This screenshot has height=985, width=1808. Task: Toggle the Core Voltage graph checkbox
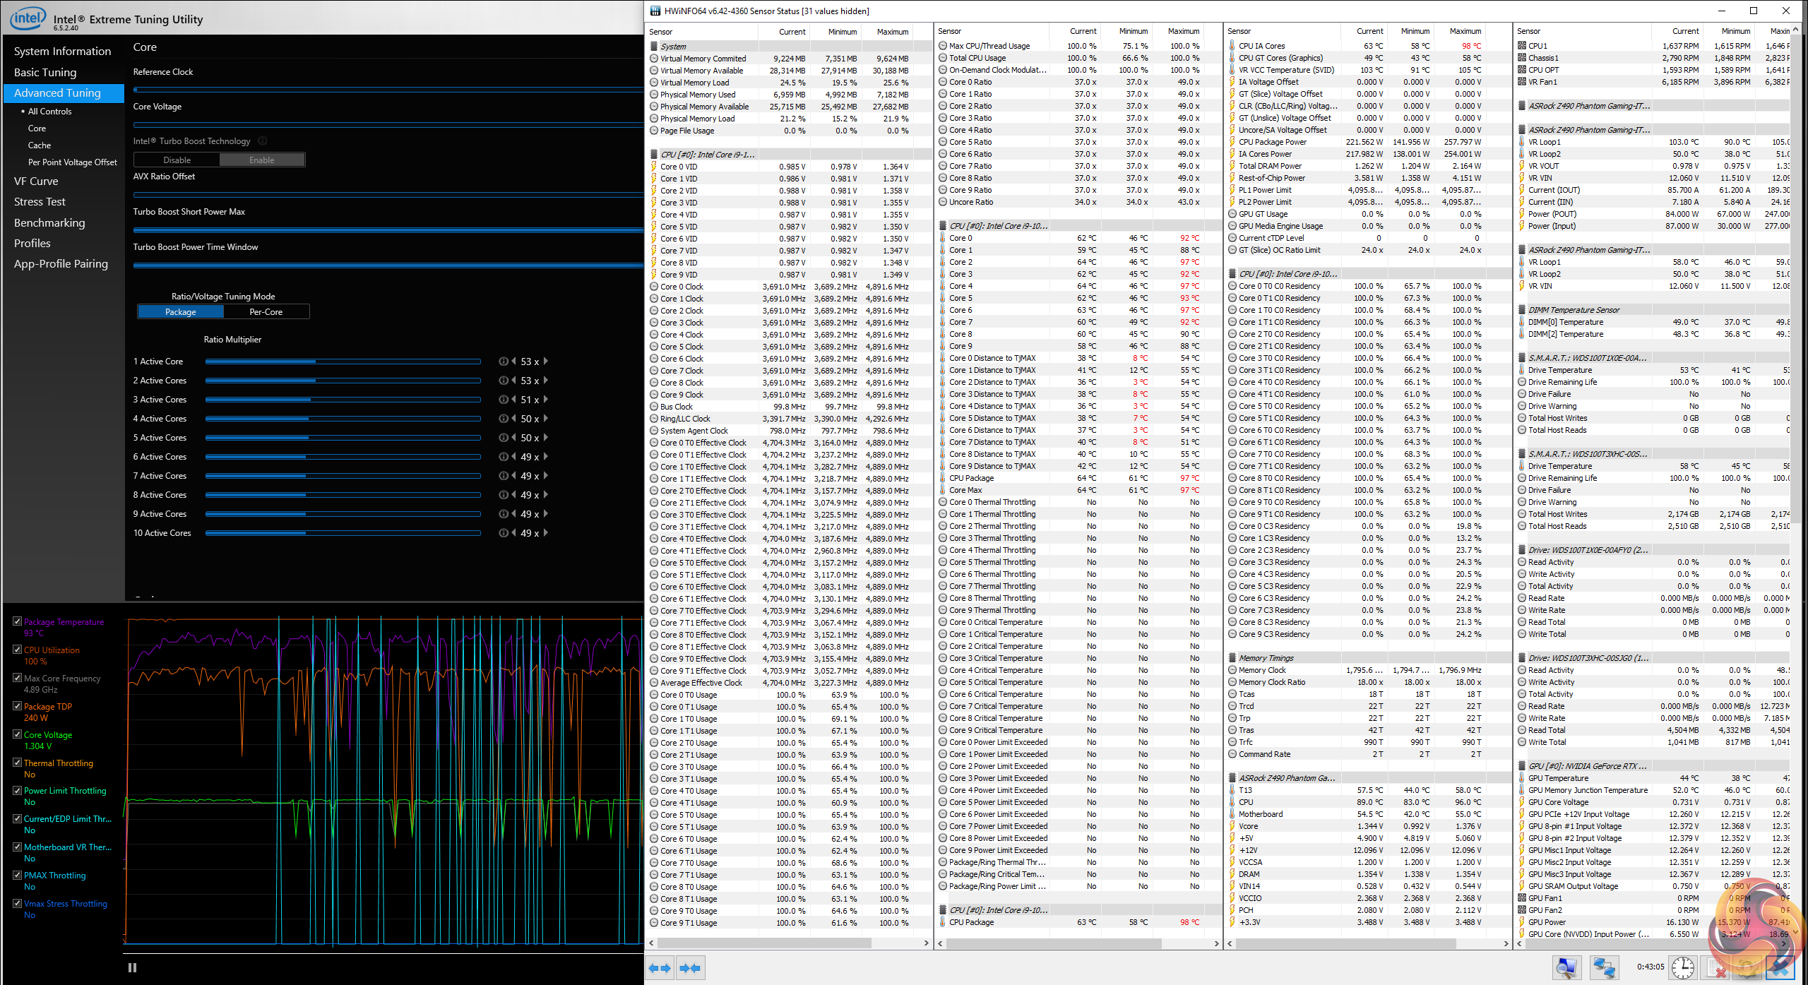[17, 734]
